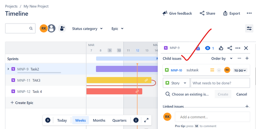The width and height of the screenshot is (256, 129).
Task: Open the Status category dropdown
Action: coord(87,29)
